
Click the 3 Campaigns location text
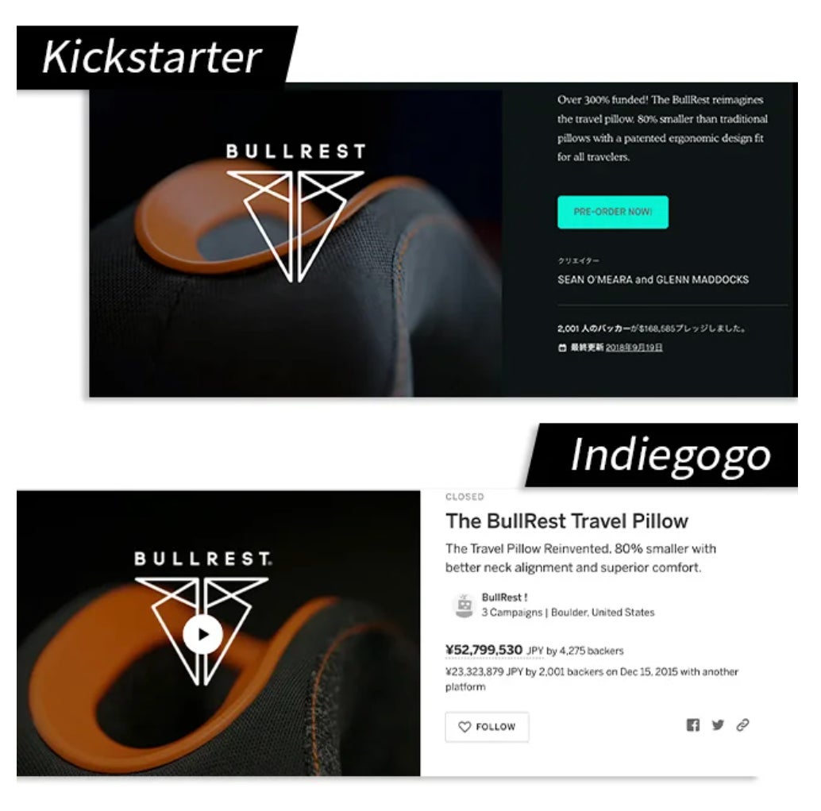(x=568, y=612)
